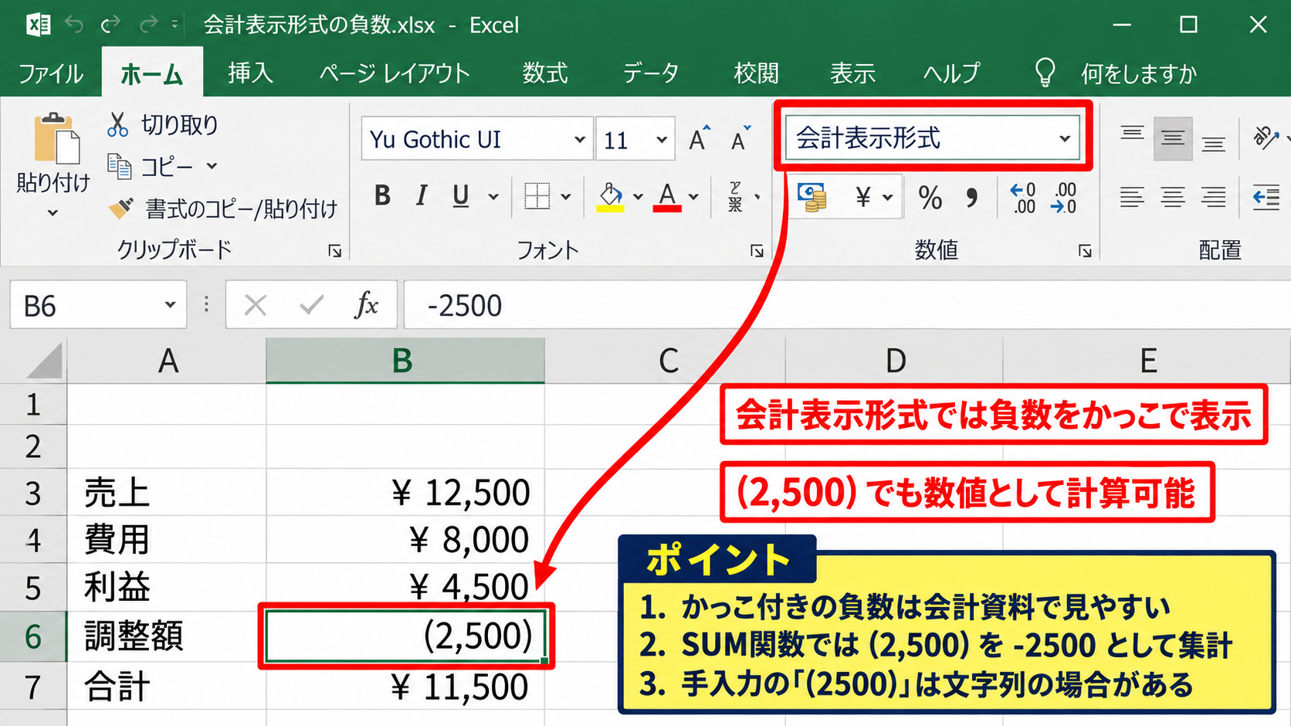Viewport: 1291px width, 726px height.
Task: Apply comma style separator
Action: [x=972, y=198]
